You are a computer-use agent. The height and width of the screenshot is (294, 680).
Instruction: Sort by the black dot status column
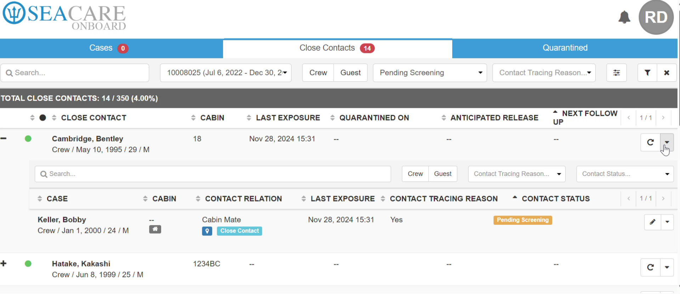42,118
